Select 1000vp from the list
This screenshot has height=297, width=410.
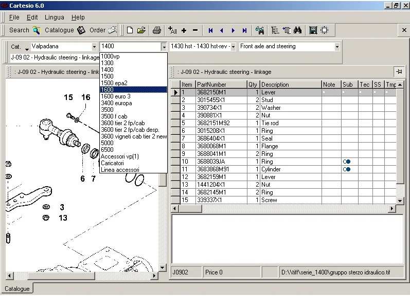pos(133,56)
